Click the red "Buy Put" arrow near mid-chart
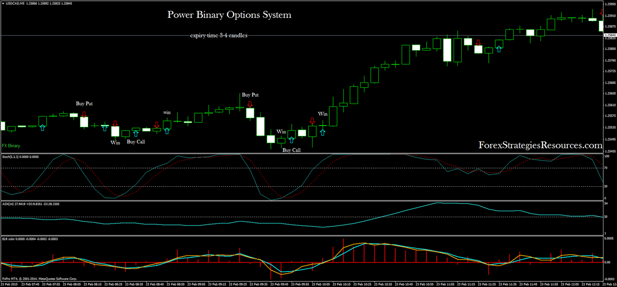 tap(250, 104)
